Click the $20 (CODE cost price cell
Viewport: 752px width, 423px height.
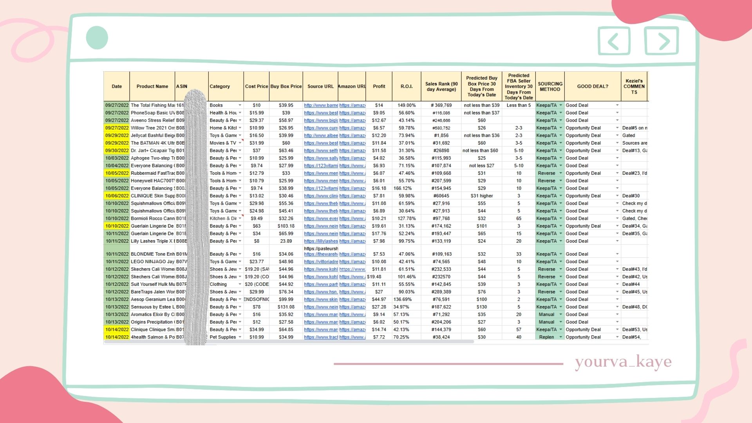257,284
